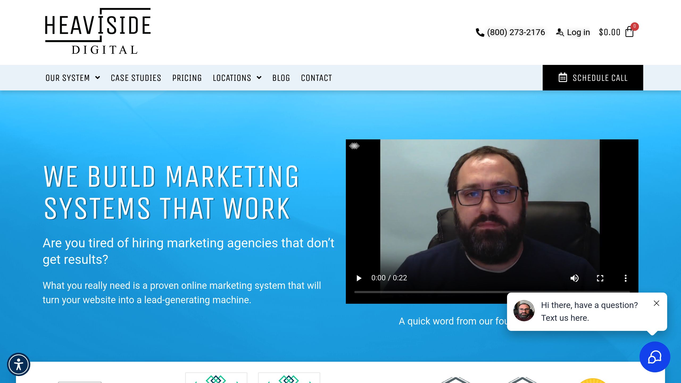The height and width of the screenshot is (383, 681).
Task: Click the Schedule Call button
Action: coord(593,78)
